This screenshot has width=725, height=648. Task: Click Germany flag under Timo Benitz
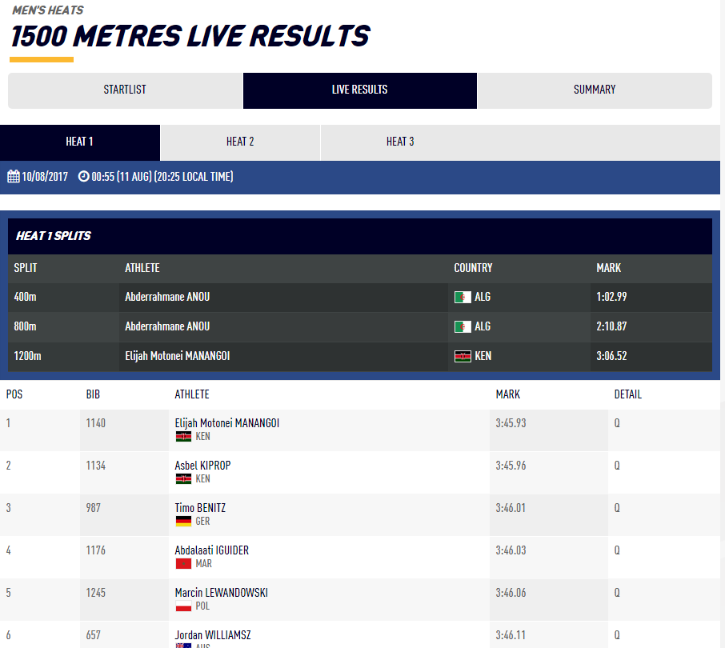click(183, 522)
